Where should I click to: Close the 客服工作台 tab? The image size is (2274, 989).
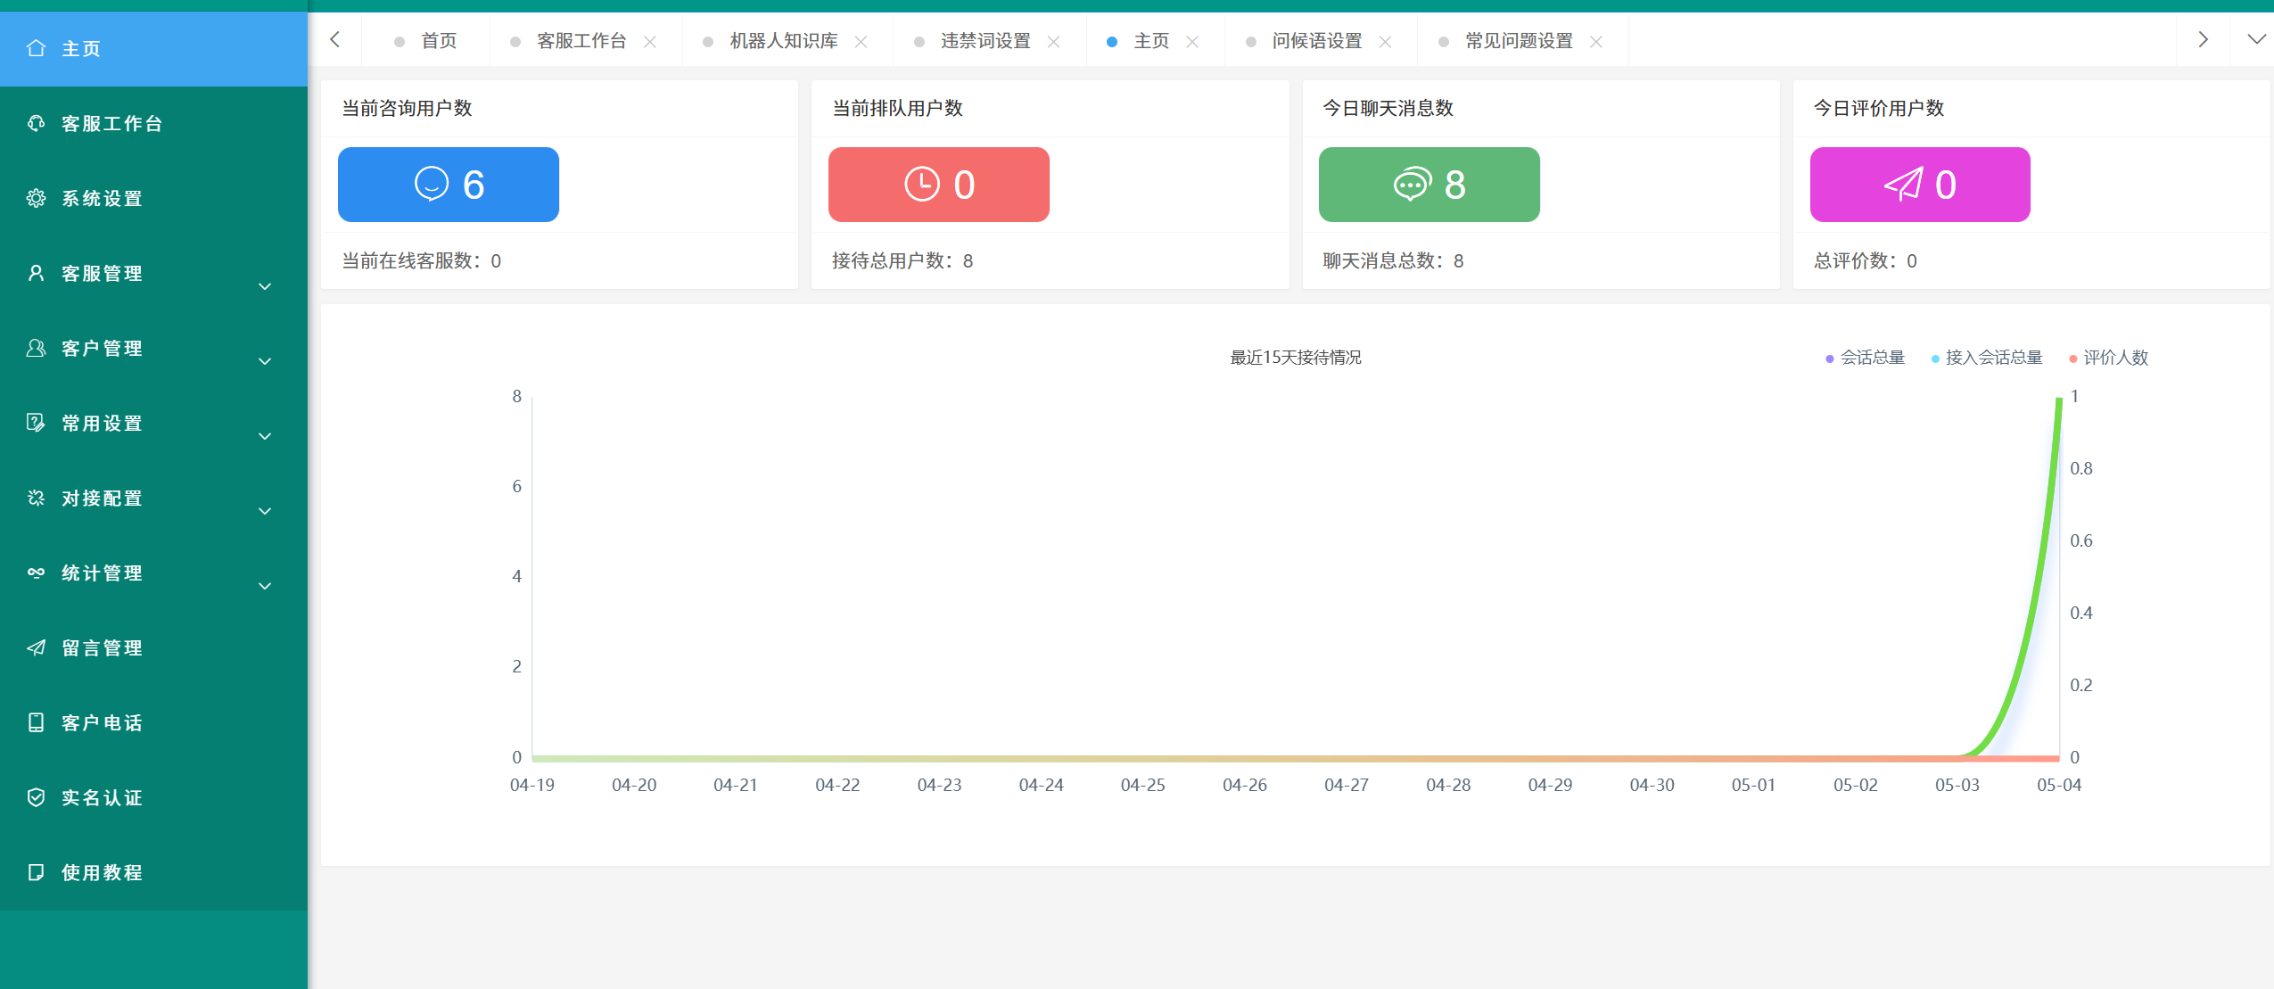[x=650, y=42]
